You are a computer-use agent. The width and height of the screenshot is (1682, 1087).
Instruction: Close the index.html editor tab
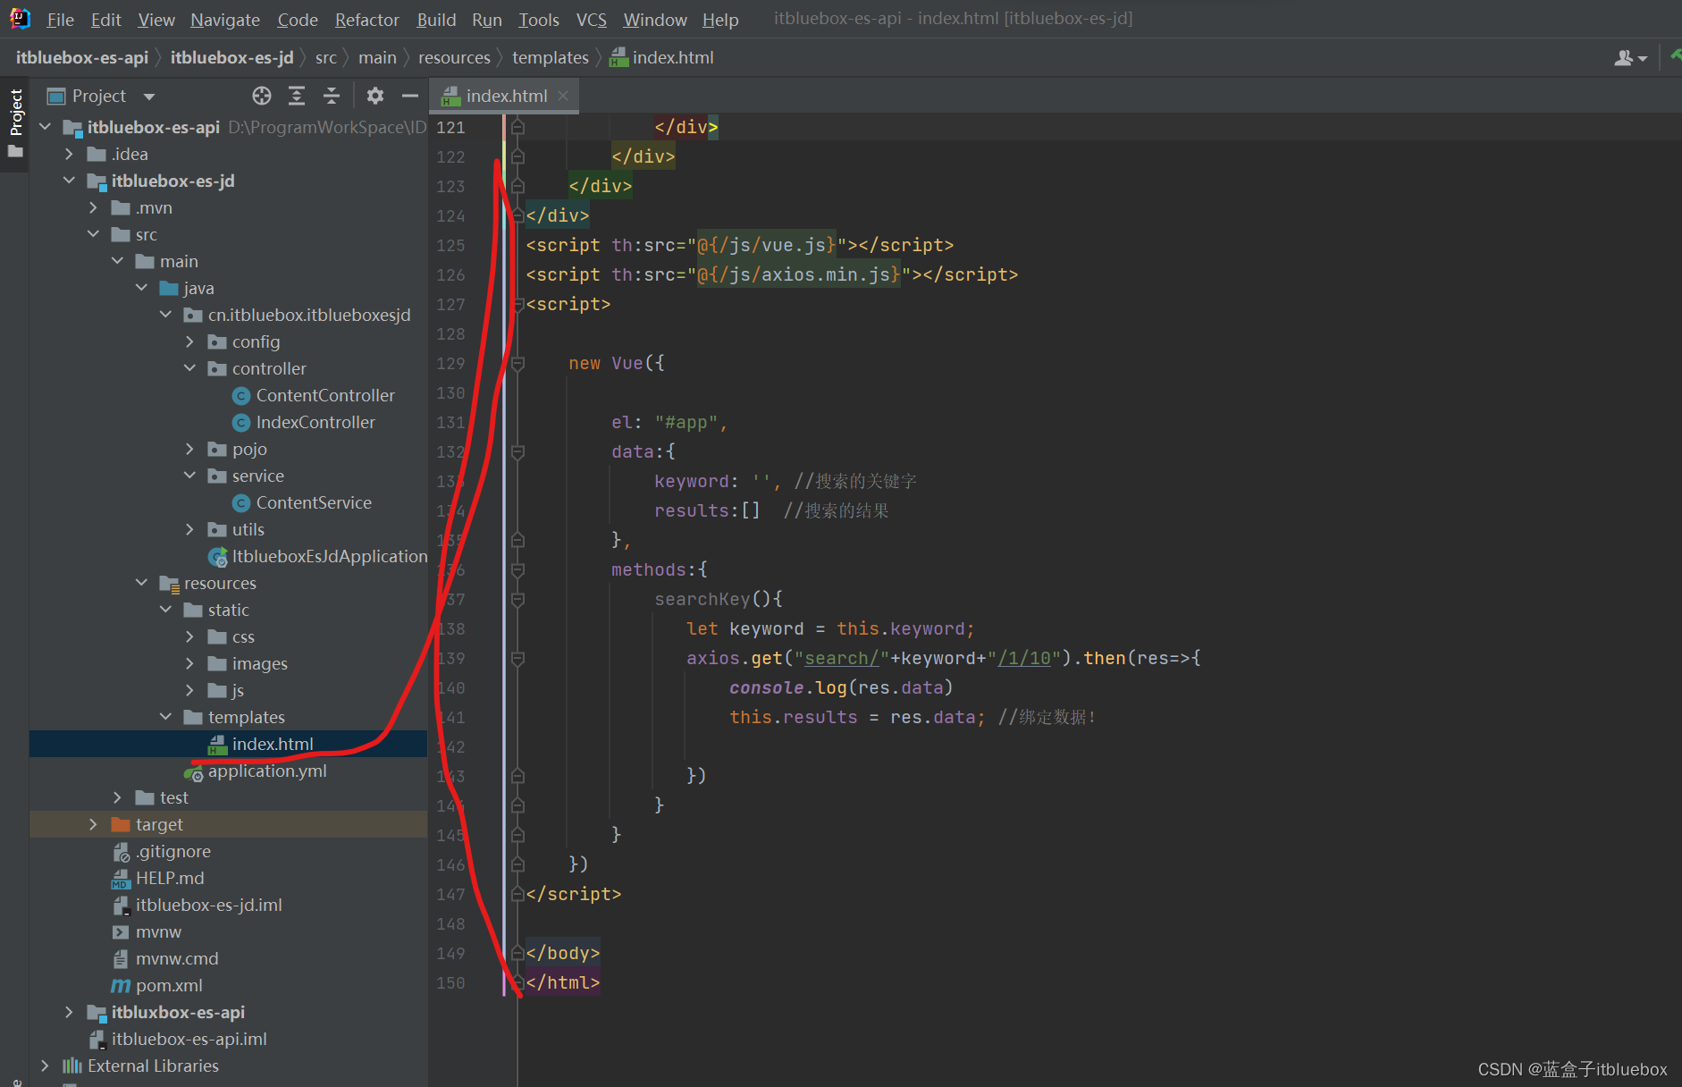click(563, 96)
